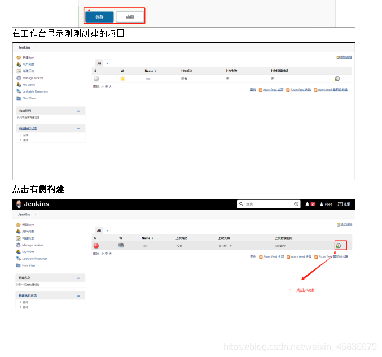Click the plus new-view tab in lower dashboard

click(107, 230)
